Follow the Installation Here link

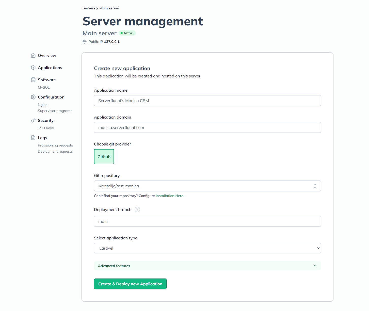click(169, 196)
